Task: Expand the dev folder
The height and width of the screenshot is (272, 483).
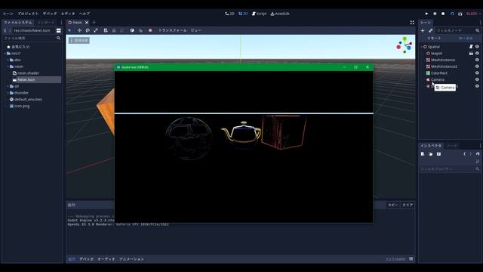Action: point(8,60)
